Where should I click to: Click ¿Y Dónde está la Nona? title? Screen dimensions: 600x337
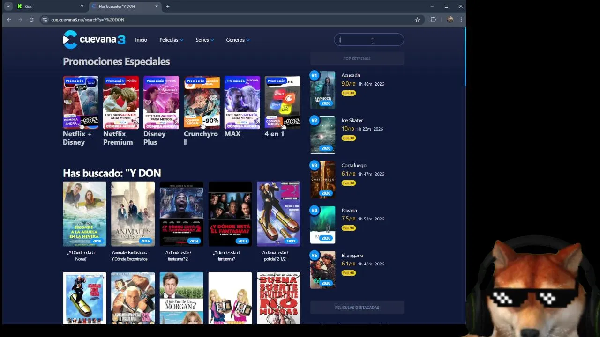tap(81, 256)
